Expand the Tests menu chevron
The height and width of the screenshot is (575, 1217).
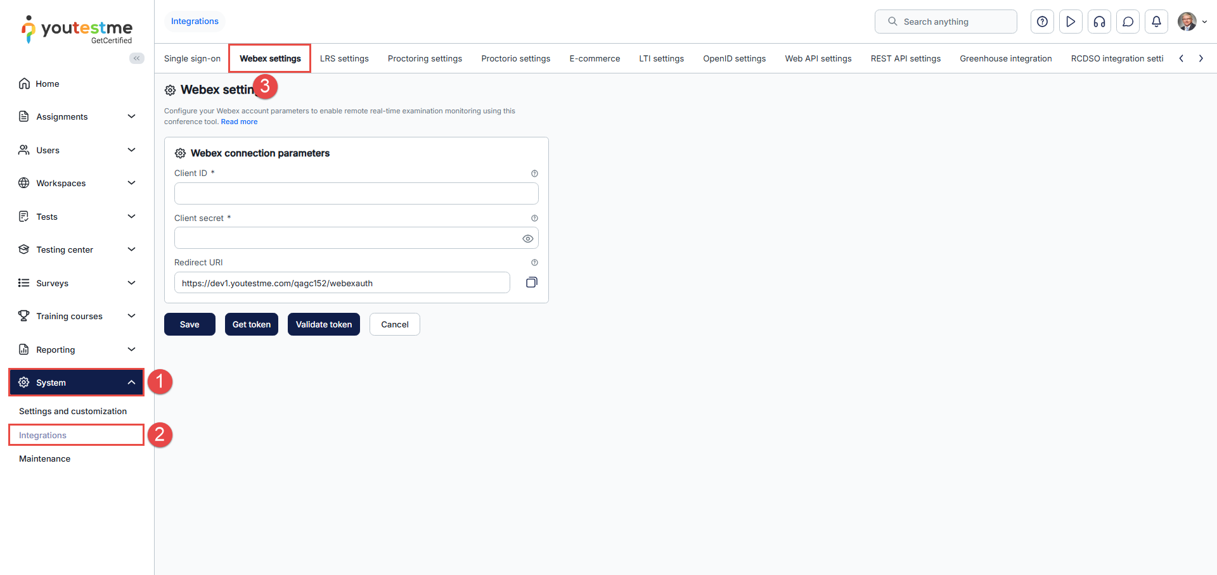tap(132, 217)
